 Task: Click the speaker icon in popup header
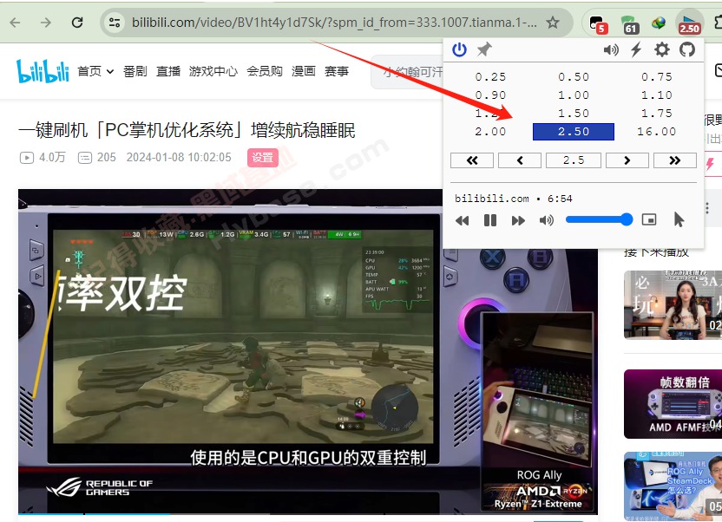[x=611, y=49]
